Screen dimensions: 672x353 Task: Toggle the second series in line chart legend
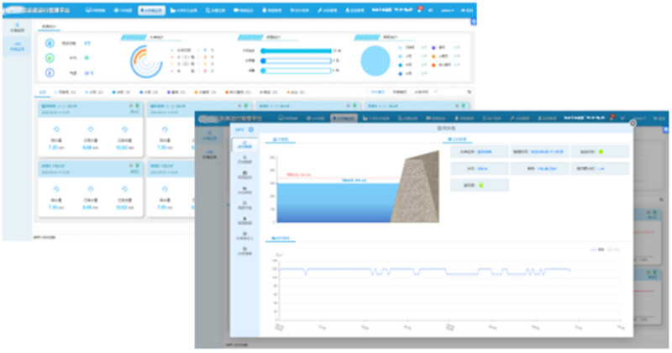pyautogui.click(x=612, y=250)
